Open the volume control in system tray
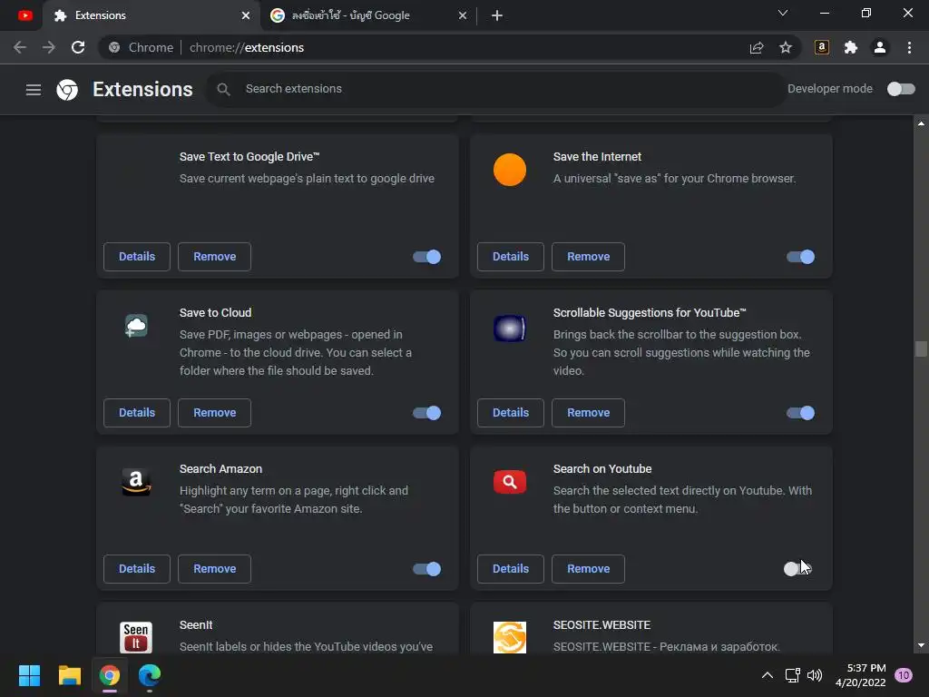This screenshot has height=697, width=929. [x=816, y=675]
